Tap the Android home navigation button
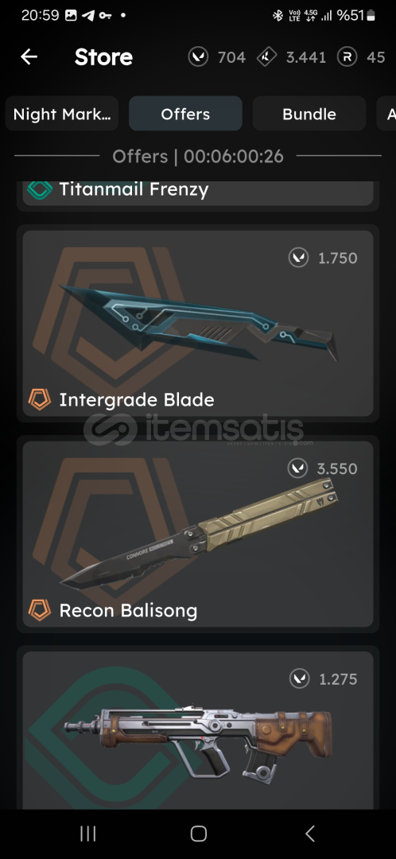The height and width of the screenshot is (859, 396). [198, 834]
